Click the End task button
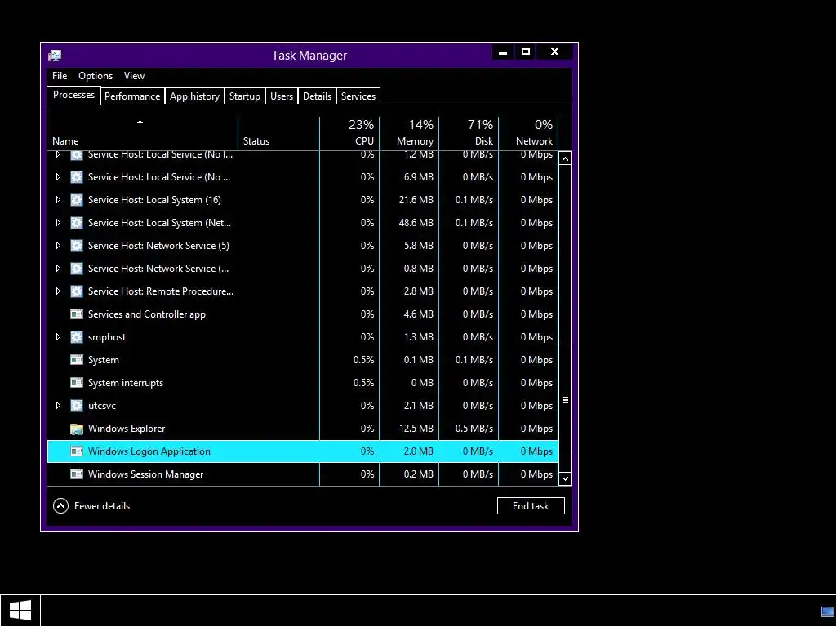 point(531,506)
